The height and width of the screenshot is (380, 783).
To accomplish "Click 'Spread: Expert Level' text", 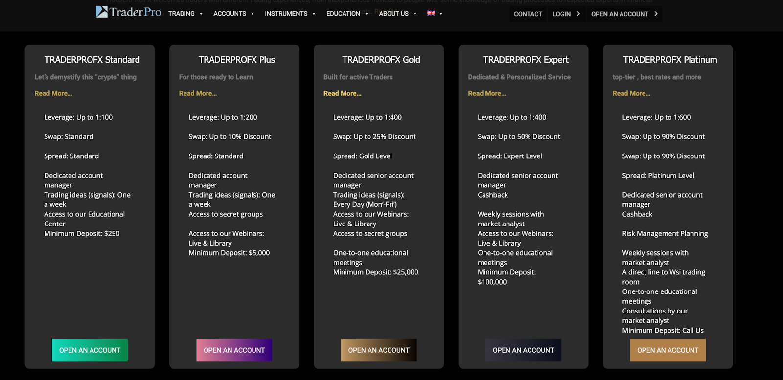I will (510, 156).
